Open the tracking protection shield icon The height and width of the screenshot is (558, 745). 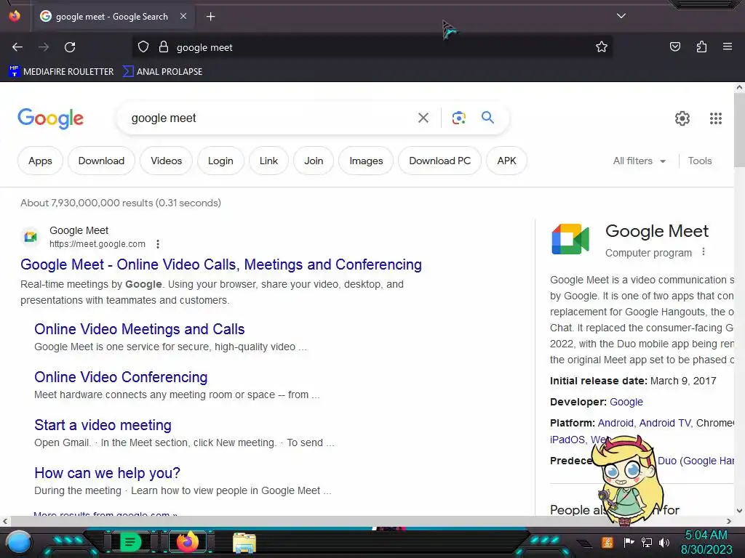(143, 47)
